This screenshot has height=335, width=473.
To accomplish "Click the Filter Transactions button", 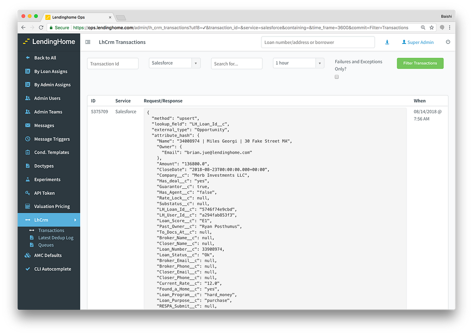I will [x=420, y=63].
